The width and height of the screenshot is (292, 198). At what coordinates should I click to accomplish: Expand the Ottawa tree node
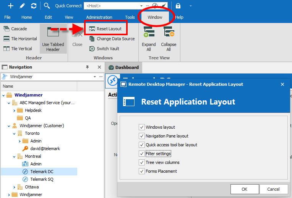coord(15,187)
